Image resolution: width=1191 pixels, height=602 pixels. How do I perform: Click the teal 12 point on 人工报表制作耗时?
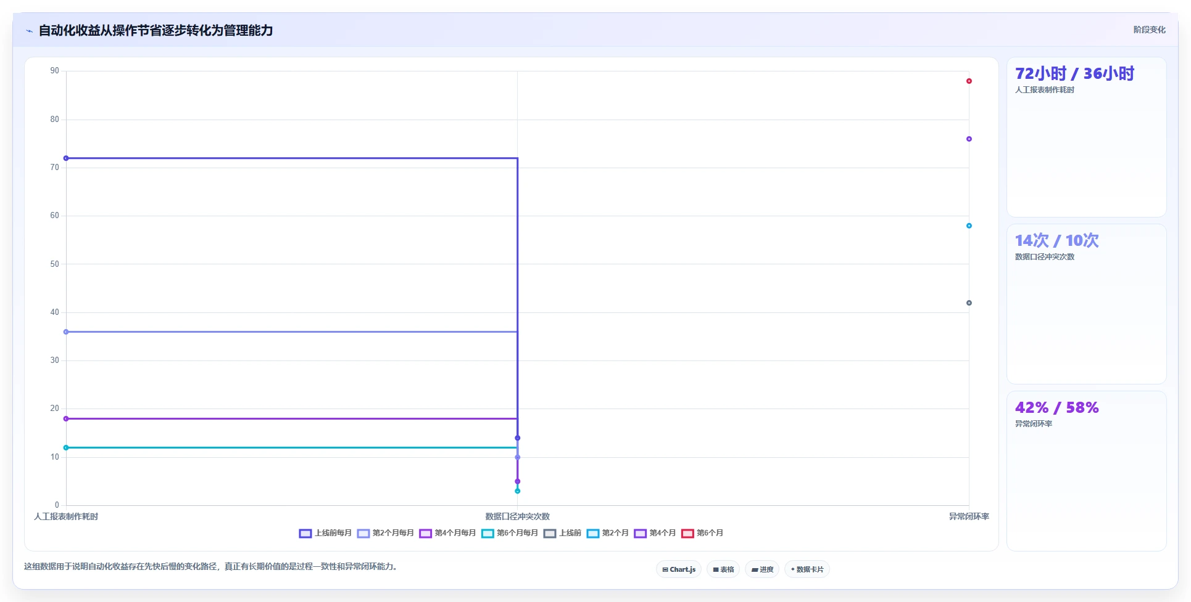(x=66, y=448)
